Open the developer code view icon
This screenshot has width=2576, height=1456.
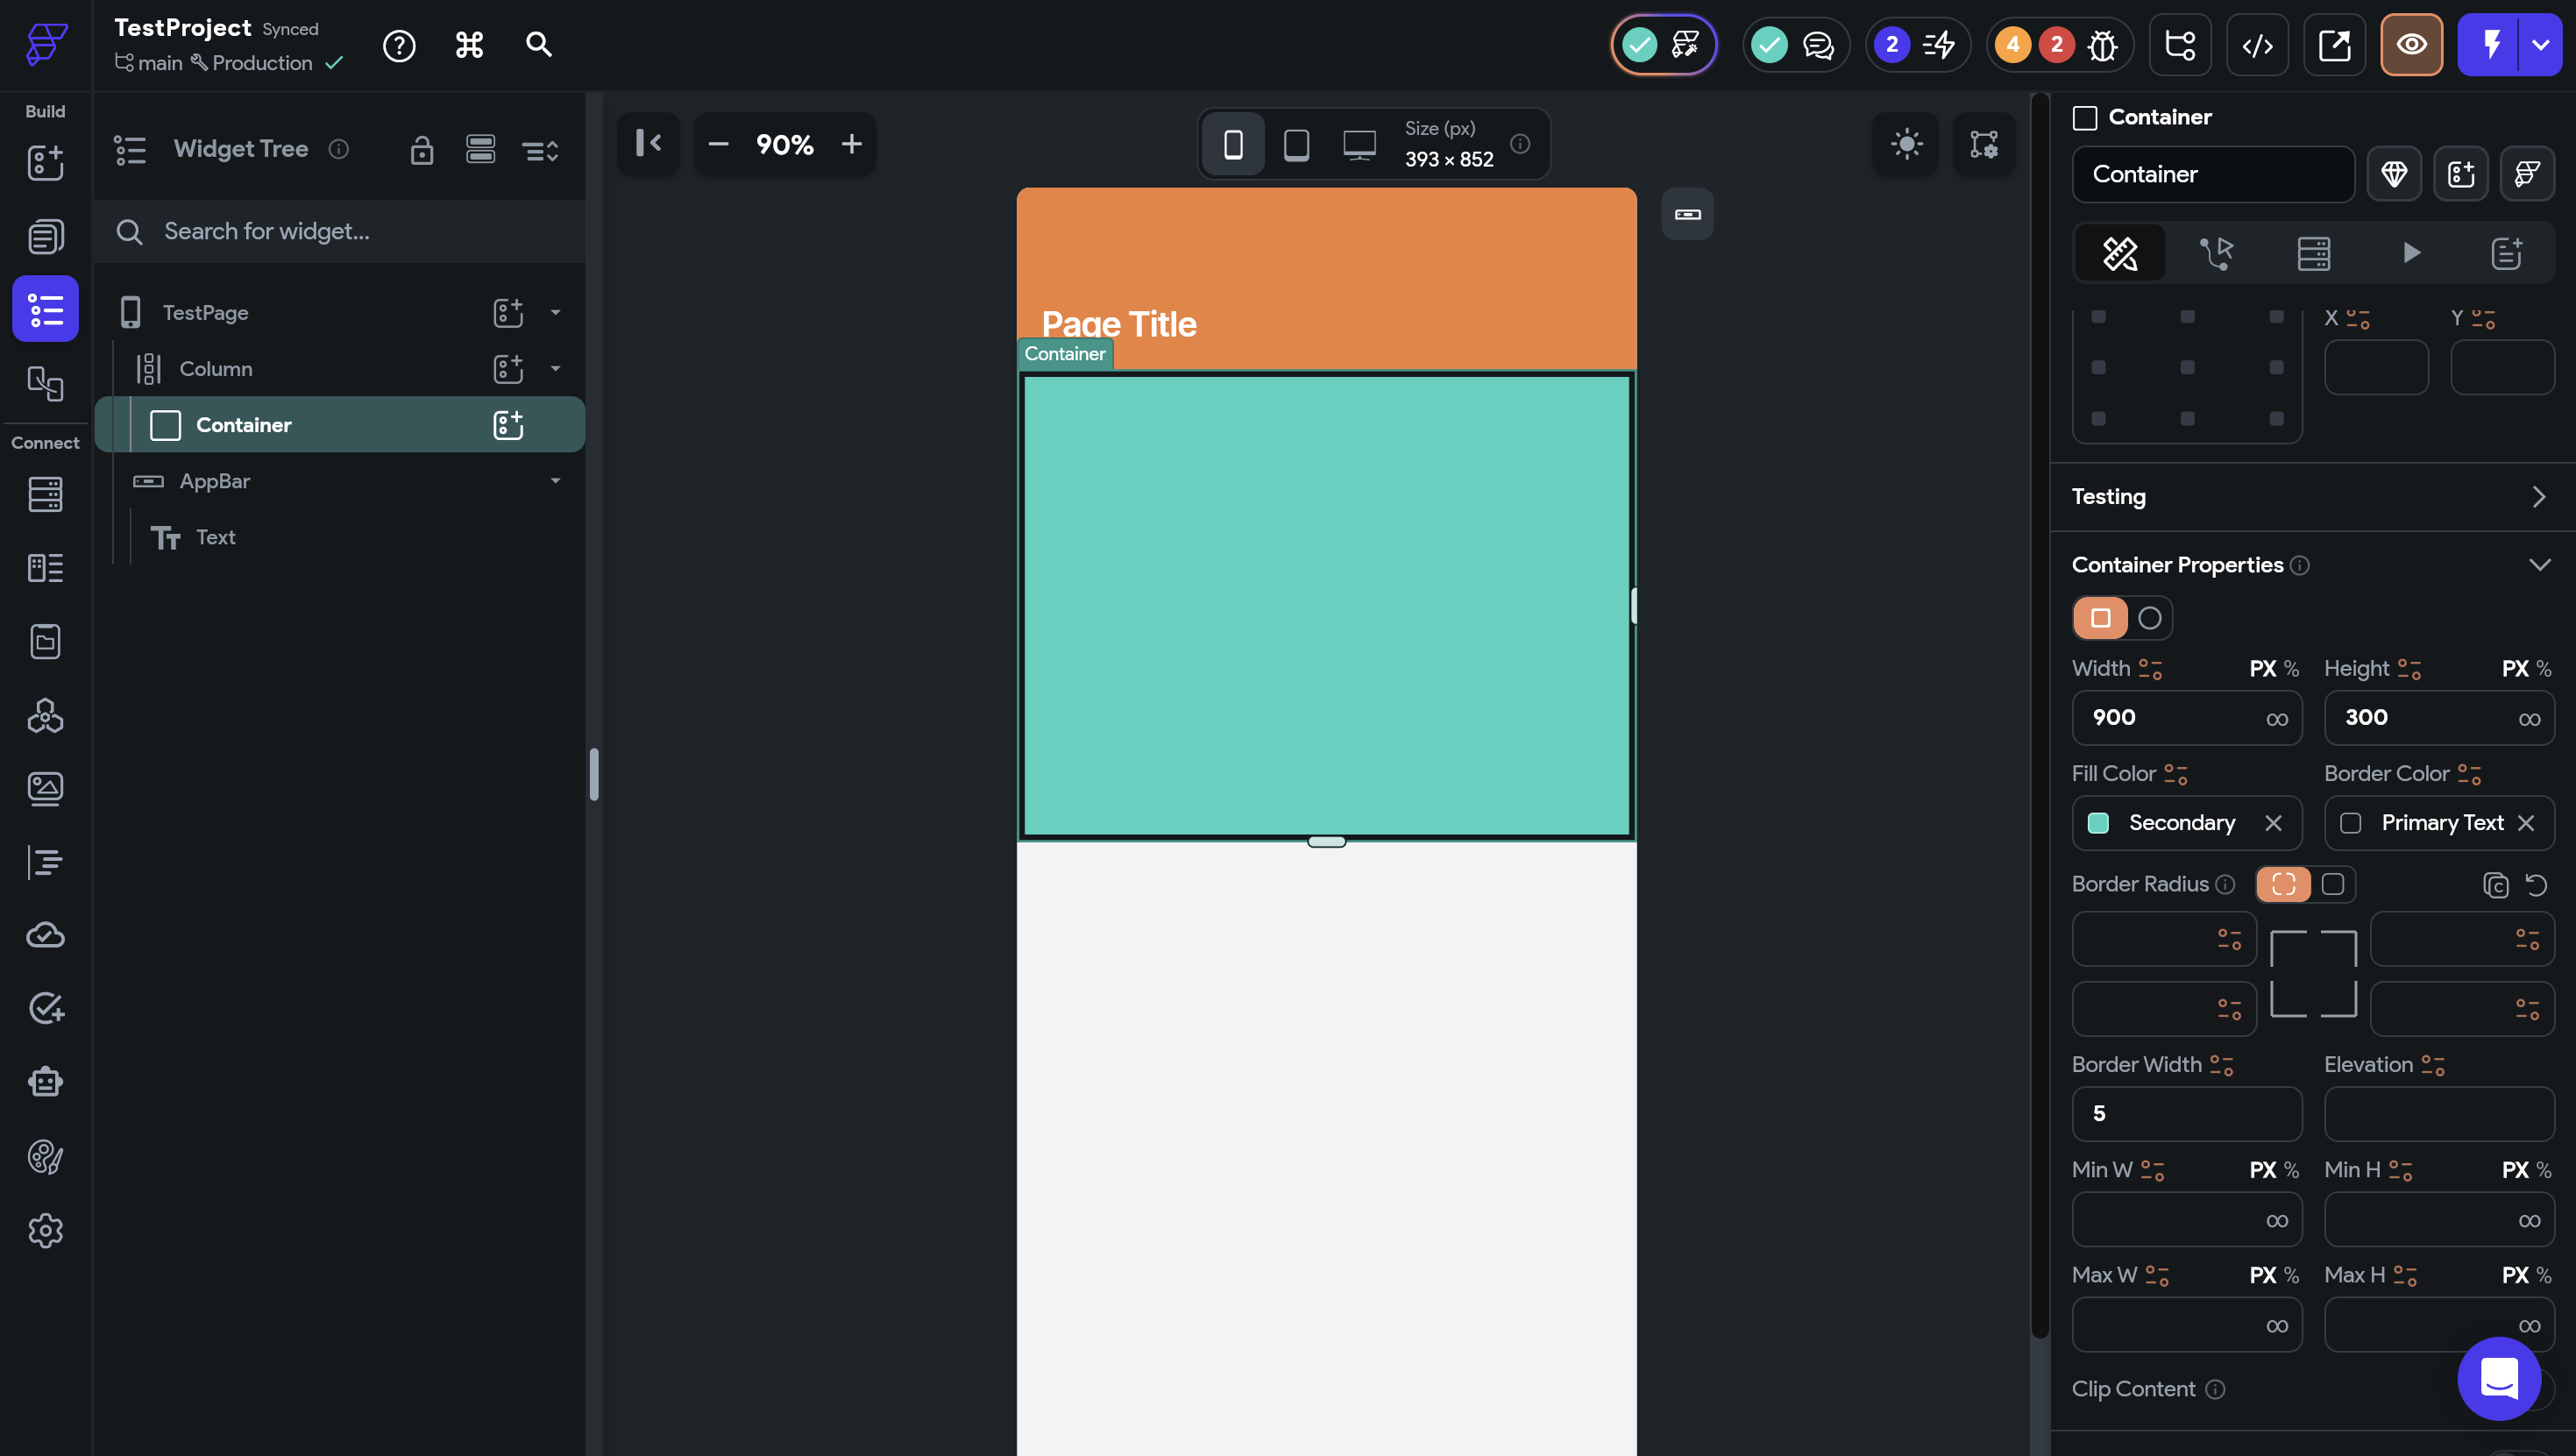click(2257, 45)
